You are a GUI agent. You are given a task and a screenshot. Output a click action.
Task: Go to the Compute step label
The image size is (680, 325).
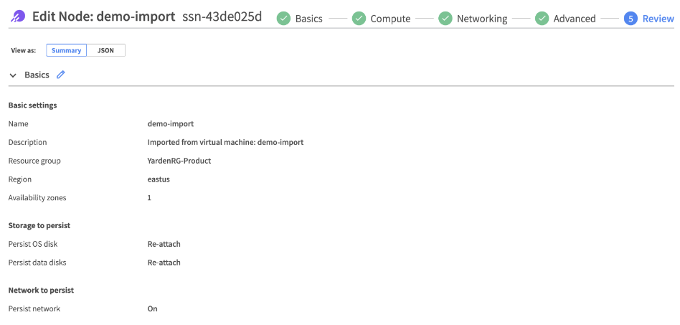(x=390, y=19)
